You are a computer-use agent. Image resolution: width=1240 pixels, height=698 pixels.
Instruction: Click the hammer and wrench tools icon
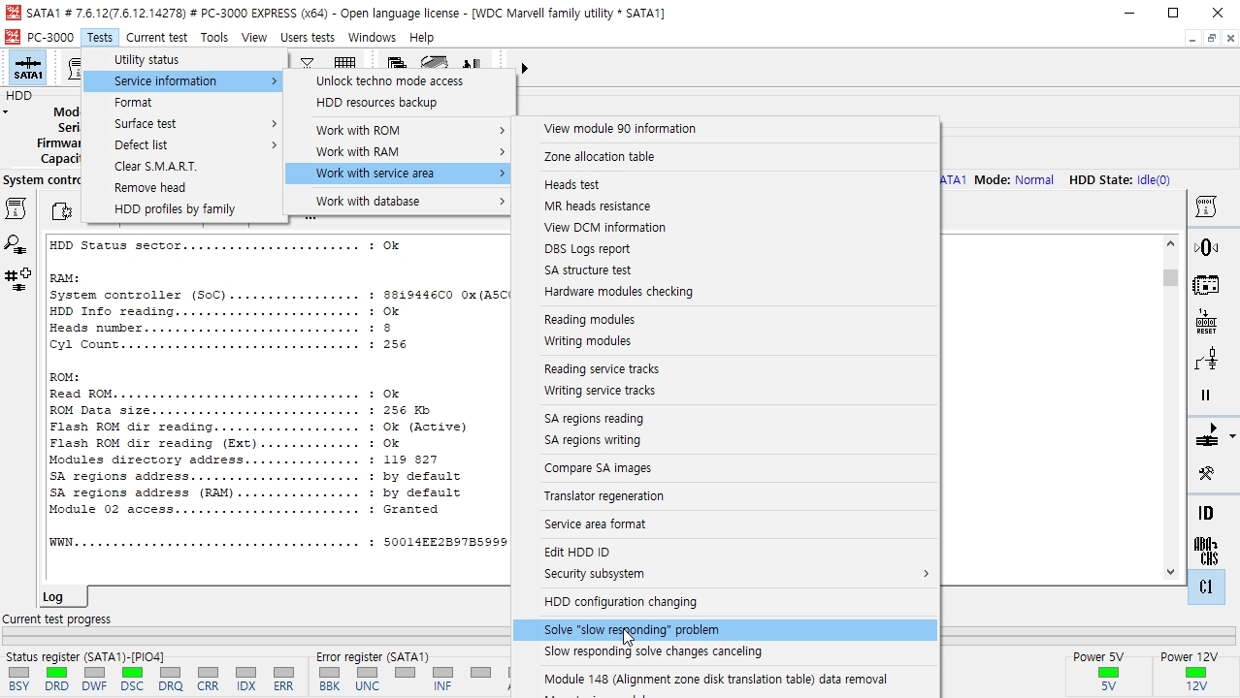point(1206,473)
